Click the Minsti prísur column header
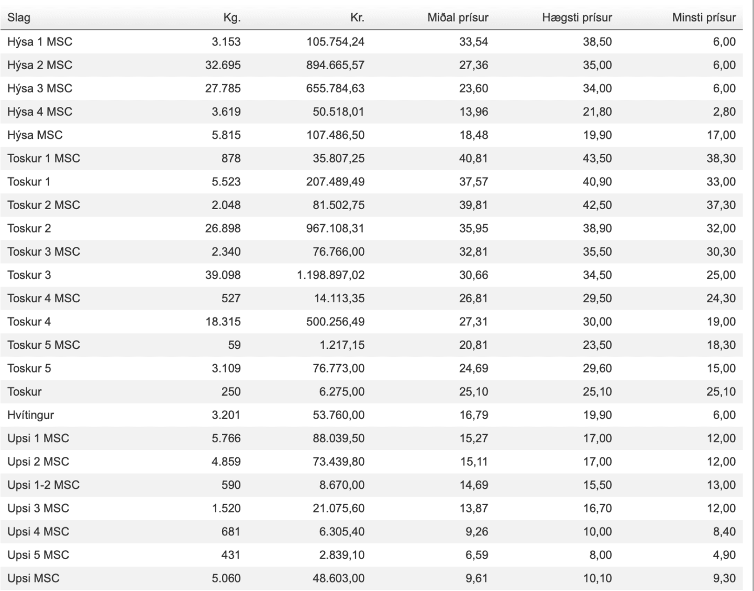The width and height of the screenshot is (754, 591). tap(704, 18)
